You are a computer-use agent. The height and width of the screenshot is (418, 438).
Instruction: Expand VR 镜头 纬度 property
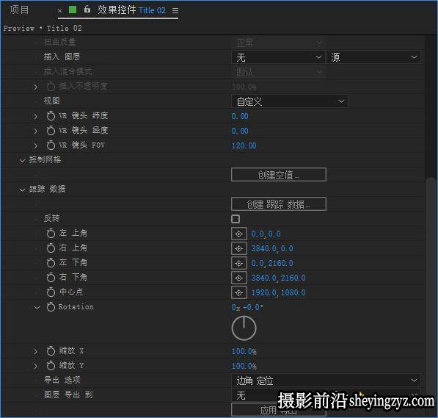[x=35, y=116]
